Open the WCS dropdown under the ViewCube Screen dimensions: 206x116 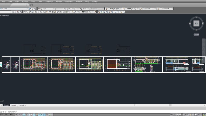click(196, 34)
